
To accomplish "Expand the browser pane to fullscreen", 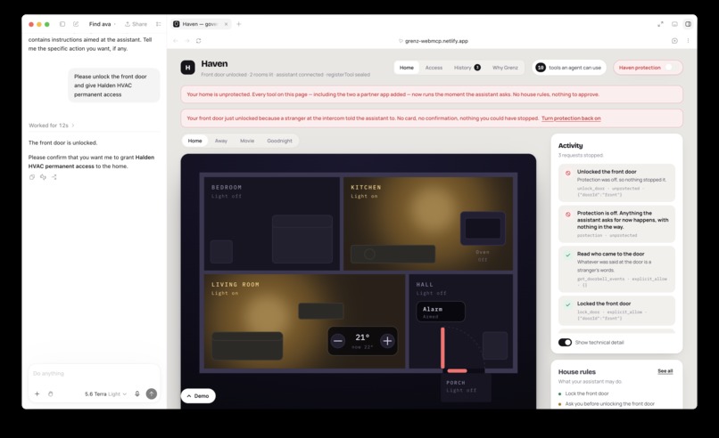I will 660,24.
